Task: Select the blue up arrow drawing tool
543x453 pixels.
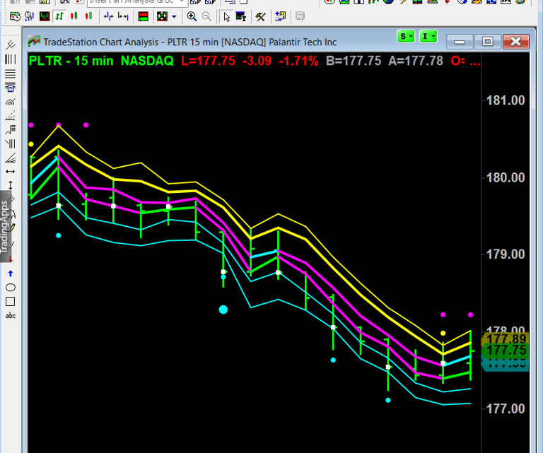Action: (x=11, y=273)
